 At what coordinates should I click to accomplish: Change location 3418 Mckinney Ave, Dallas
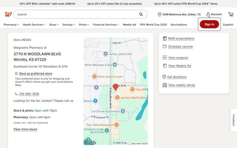179,14
